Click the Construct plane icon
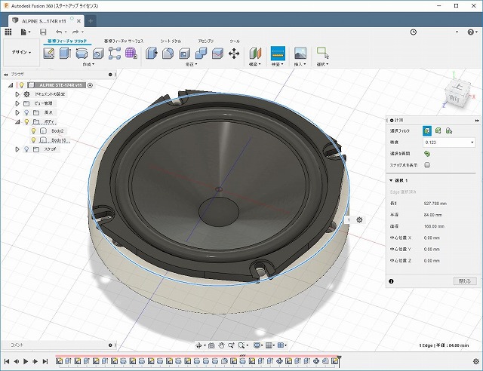Image resolution: width=483 pixels, height=371 pixels. pos(255,54)
